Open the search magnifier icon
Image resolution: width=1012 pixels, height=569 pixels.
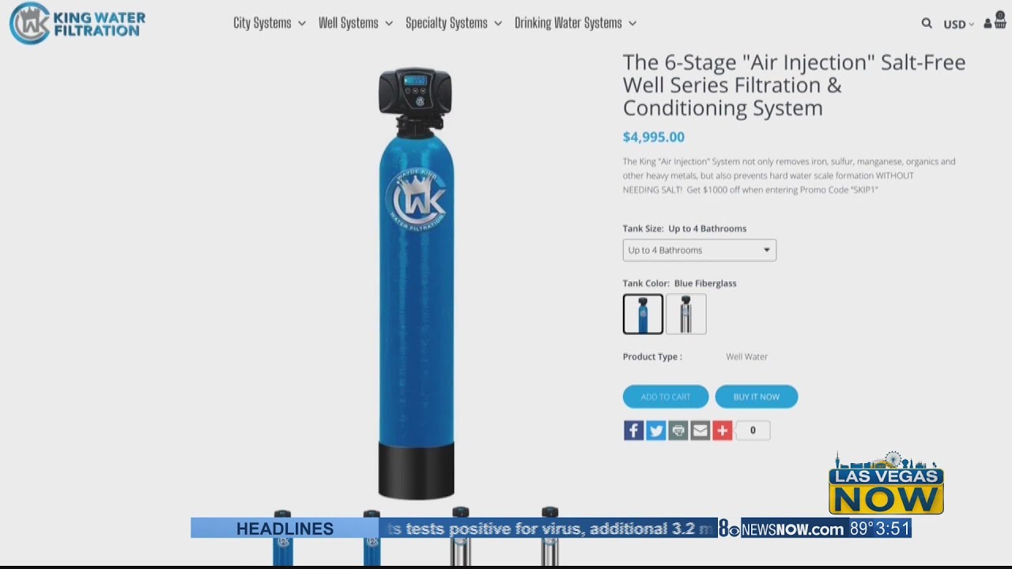tap(927, 24)
